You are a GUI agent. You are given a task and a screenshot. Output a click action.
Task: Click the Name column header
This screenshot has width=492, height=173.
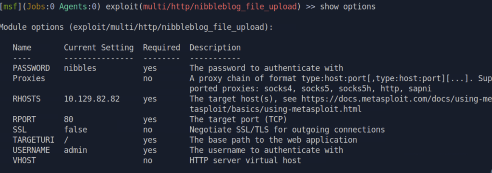[22, 48]
